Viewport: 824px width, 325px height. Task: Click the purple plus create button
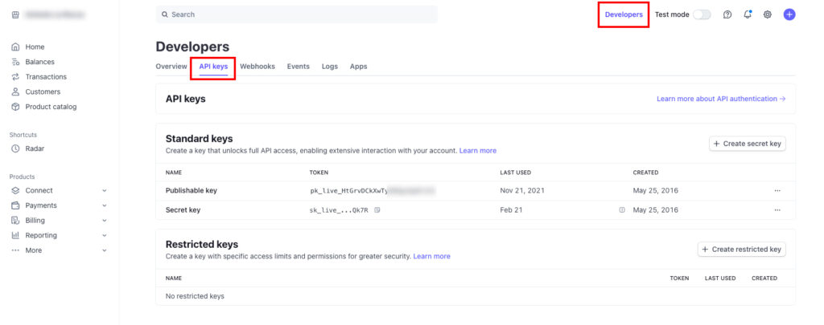(x=789, y=14)
